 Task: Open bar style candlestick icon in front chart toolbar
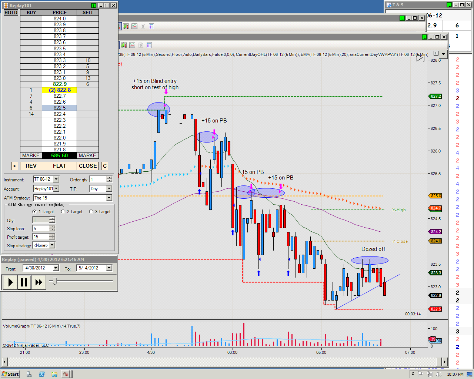tap(124, 45)
